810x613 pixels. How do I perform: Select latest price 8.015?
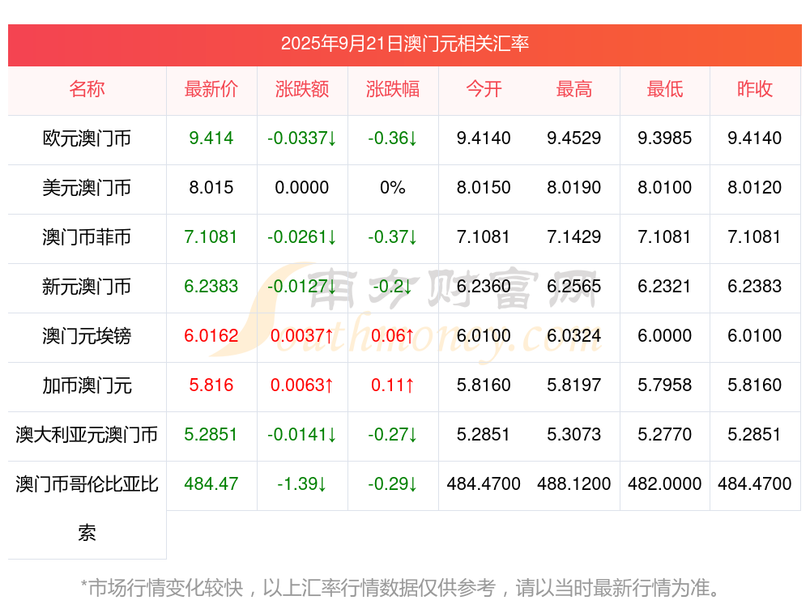click(211, 188)
